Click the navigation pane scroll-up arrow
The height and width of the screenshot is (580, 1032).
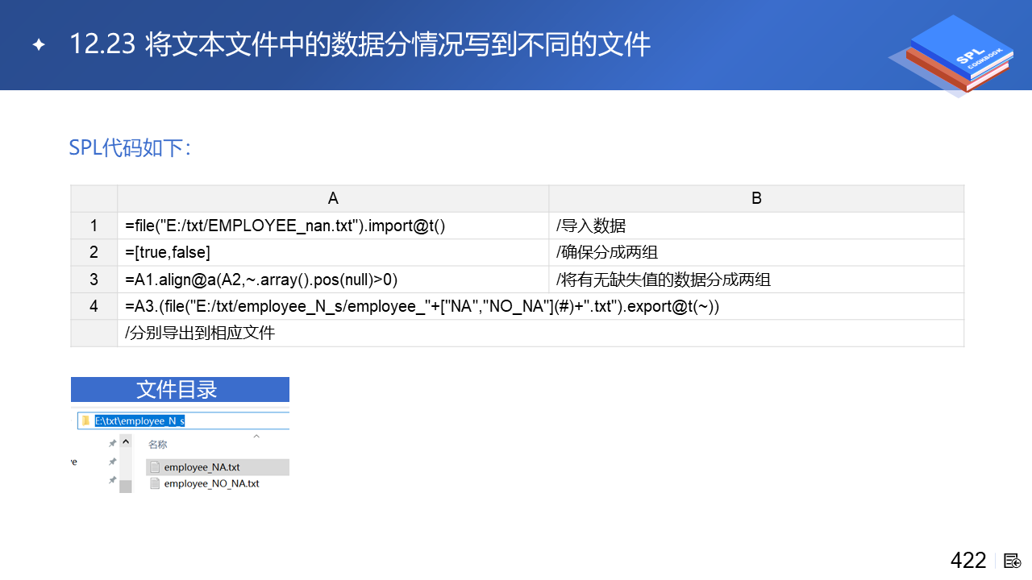pyautogui.click(x=126, y=442)
